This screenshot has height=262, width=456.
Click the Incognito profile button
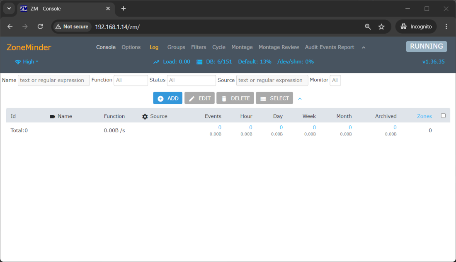(x=416, y=27)
